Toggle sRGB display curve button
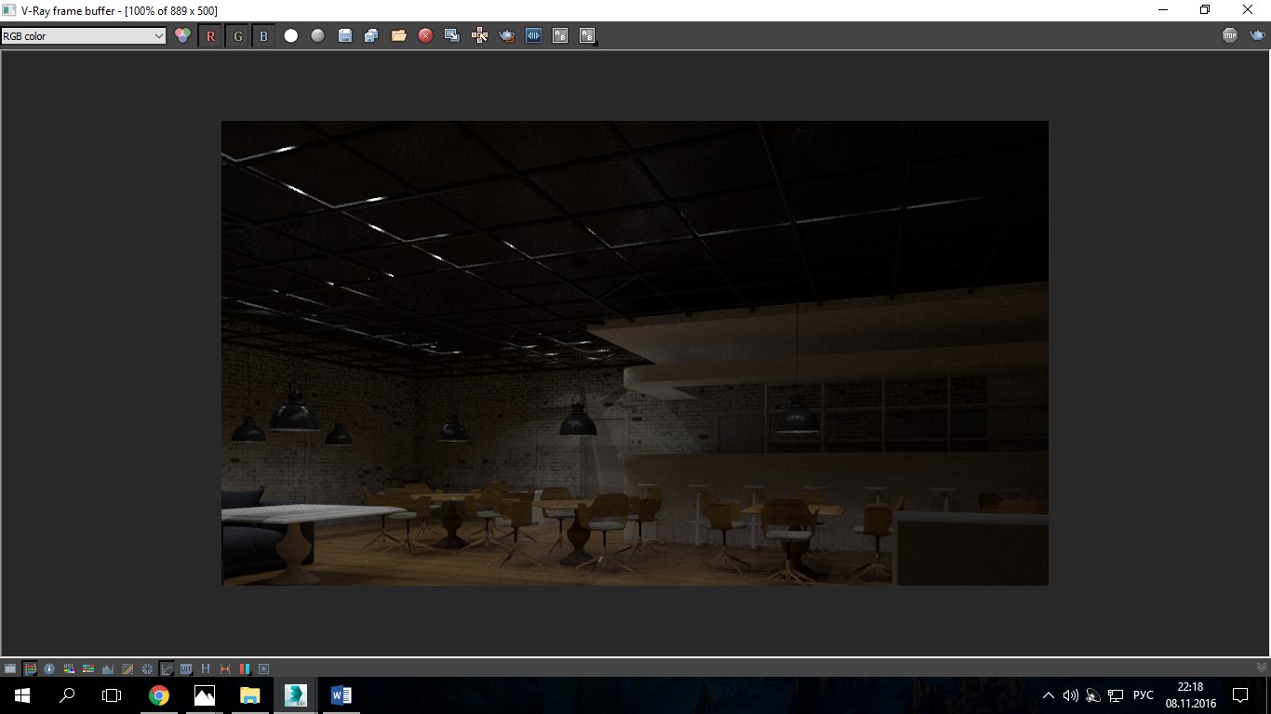Image resolution: width=1271 pixels, height=714 pixels. click(167, 668)
